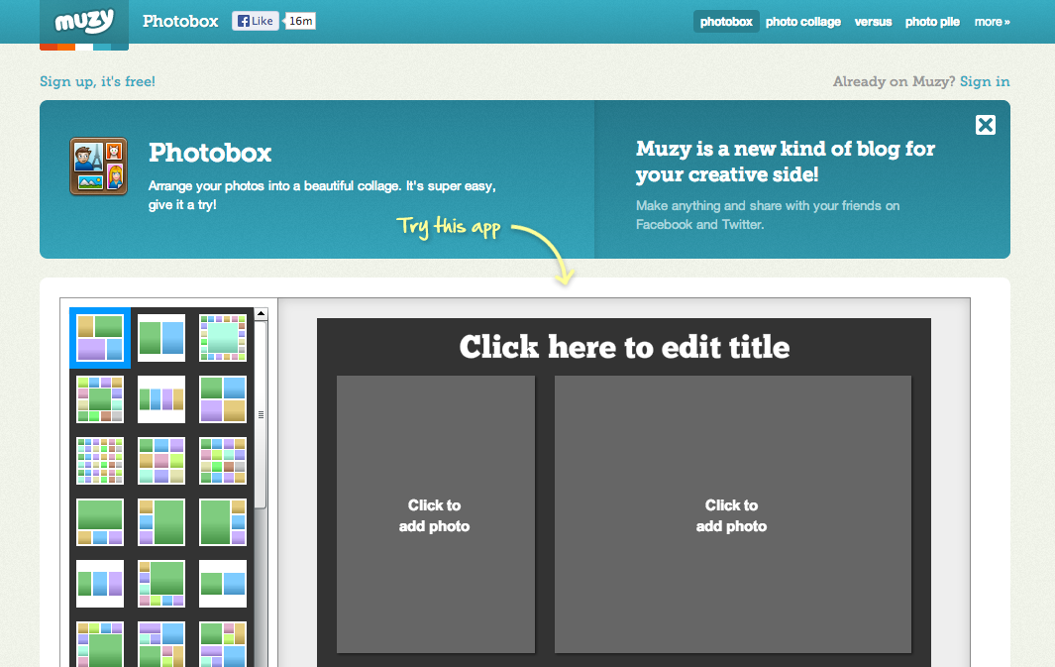Screen dimensions: 1055x667
Task: Click the Photobox header title
Action: (x=180, y=21)
